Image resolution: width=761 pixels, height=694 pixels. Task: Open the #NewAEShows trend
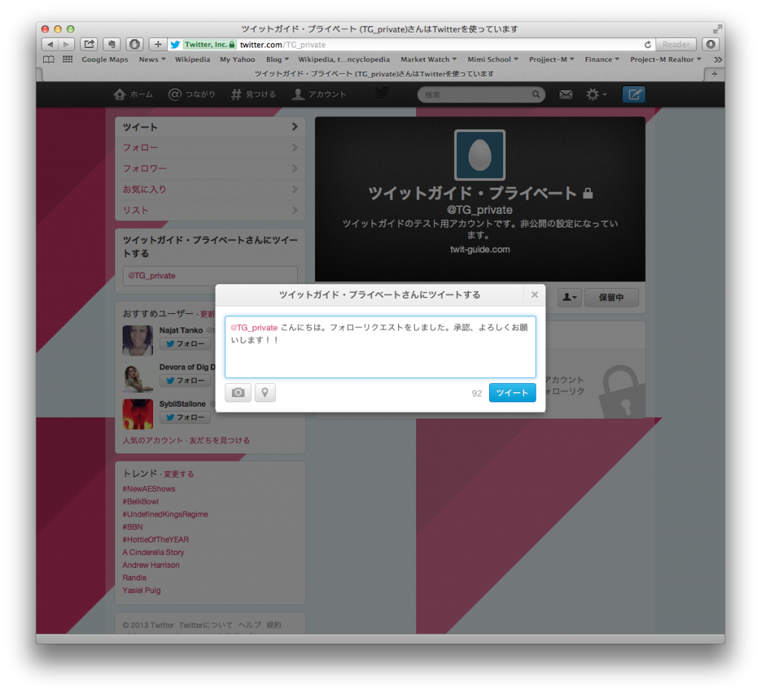149,489
